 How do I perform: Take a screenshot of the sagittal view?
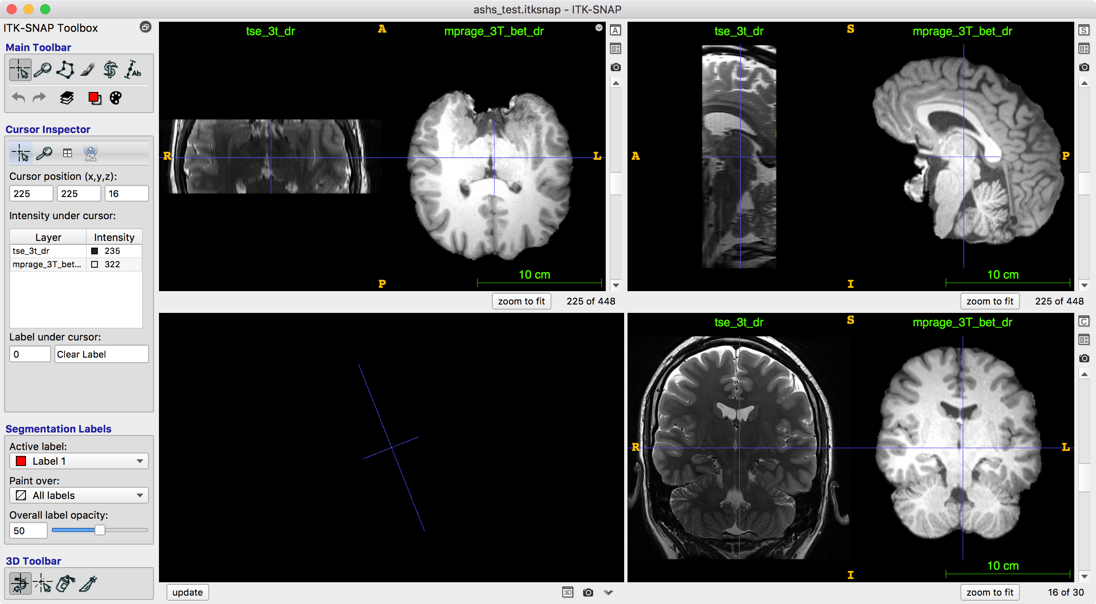(x=1084, y=67)
